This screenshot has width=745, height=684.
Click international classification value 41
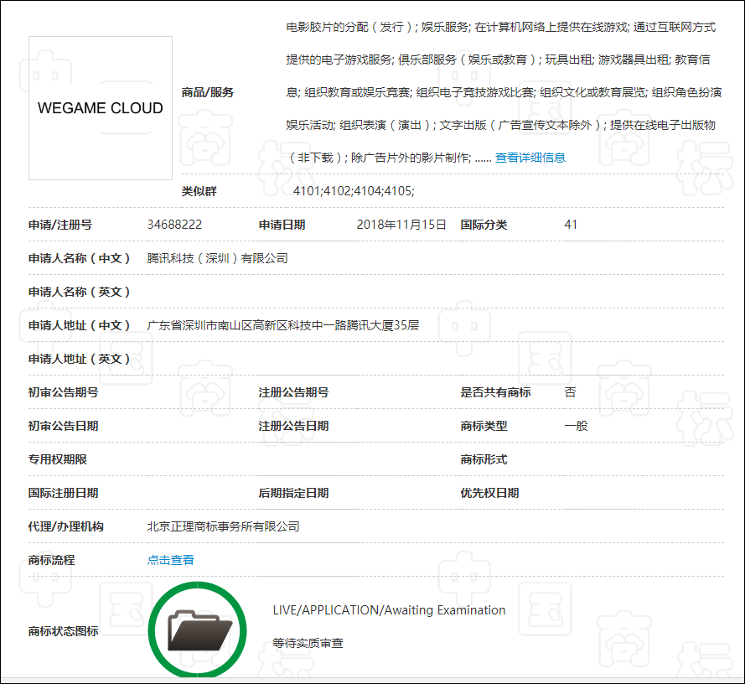click(x=568, y=225)
